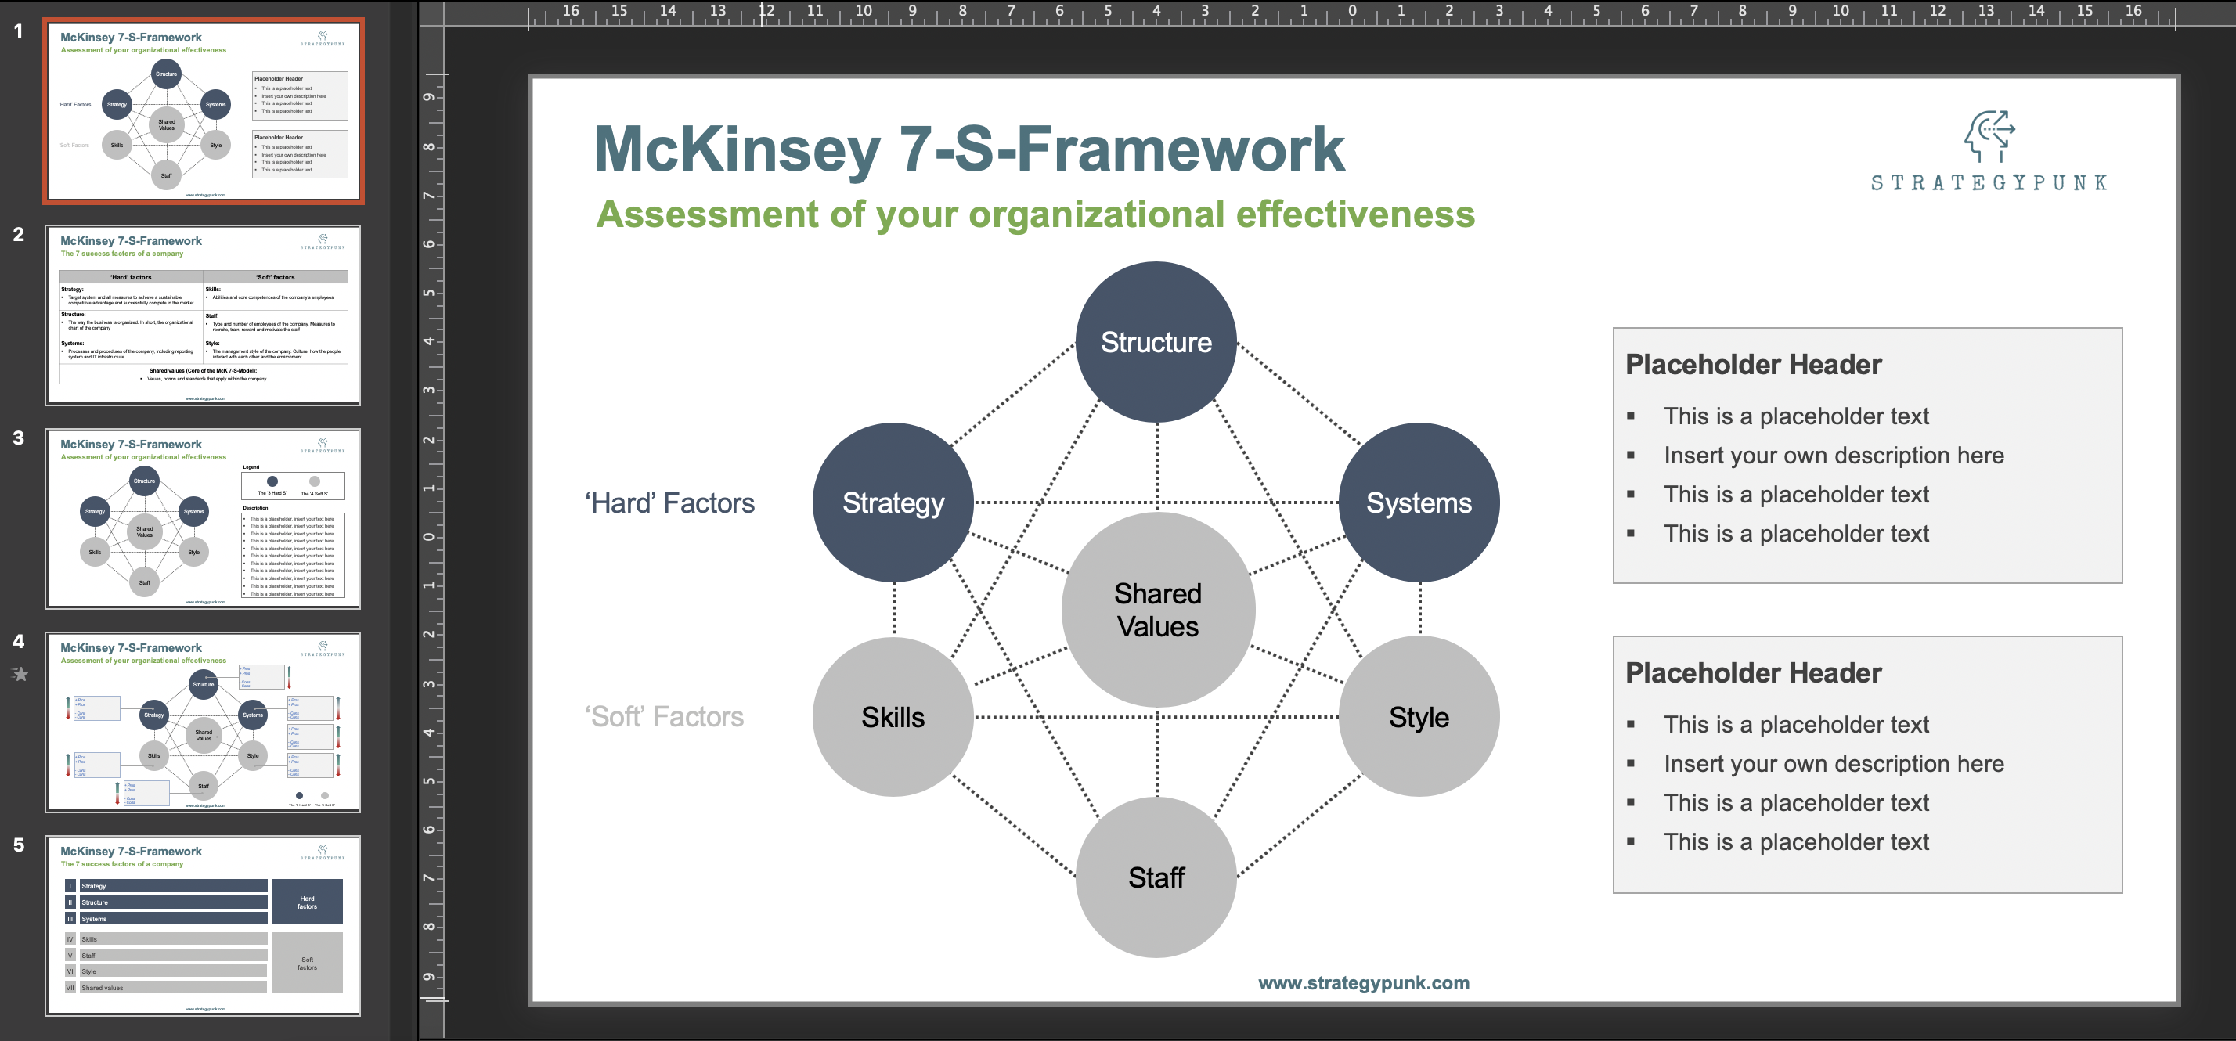Click the upper Placeholder Header text
Screen dimensions: 2236x1041
[1754, 365]
